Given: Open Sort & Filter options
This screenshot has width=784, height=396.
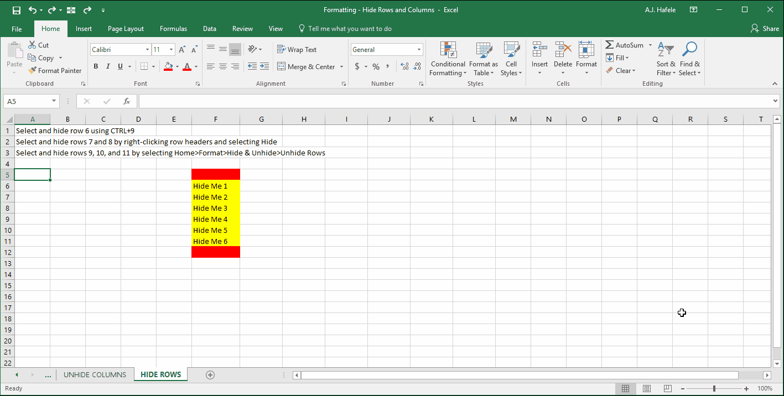Looking at the screenshot, I should pyautogui.click(x=666, y=59).
